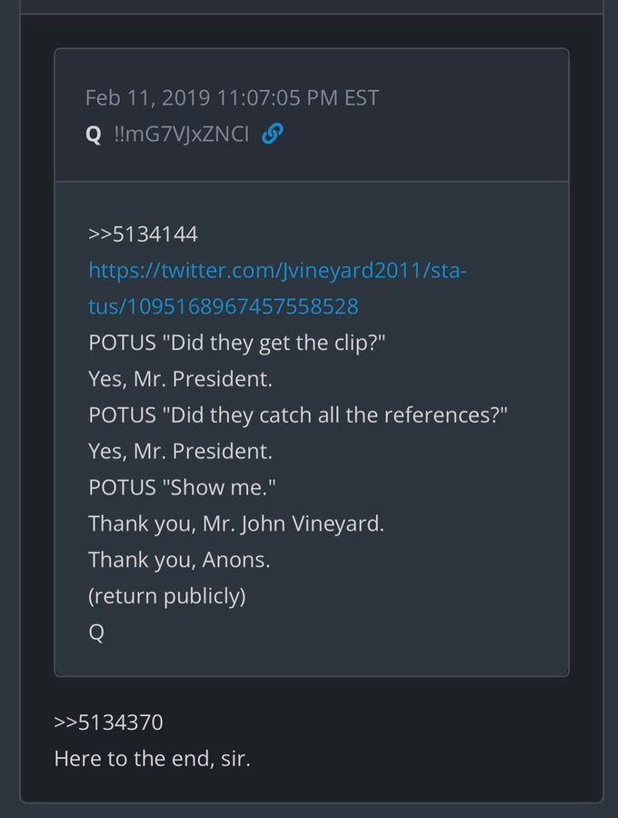
Task: Follow the >>5134144 post reference
Action: pyautogui.click(x=143, y=234)
